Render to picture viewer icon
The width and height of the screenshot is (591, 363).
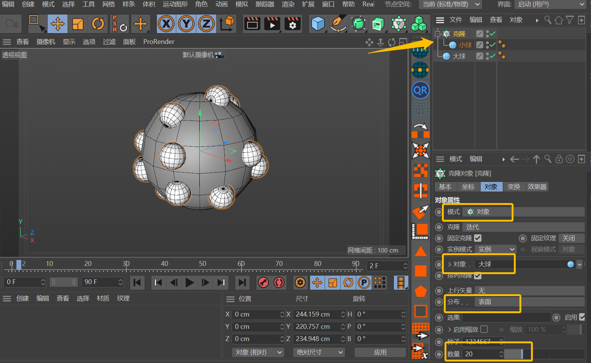tap(272, 24)
